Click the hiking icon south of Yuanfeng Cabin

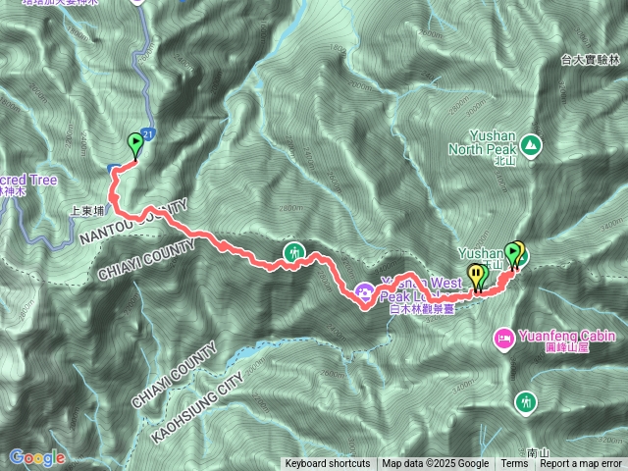pos(526,403)
